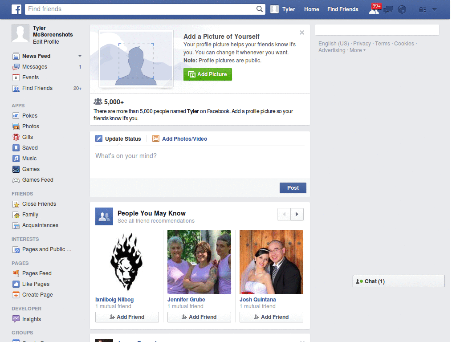Click the Music note icon
This screenshot has height=342, width=456.
tap(16, 159)
